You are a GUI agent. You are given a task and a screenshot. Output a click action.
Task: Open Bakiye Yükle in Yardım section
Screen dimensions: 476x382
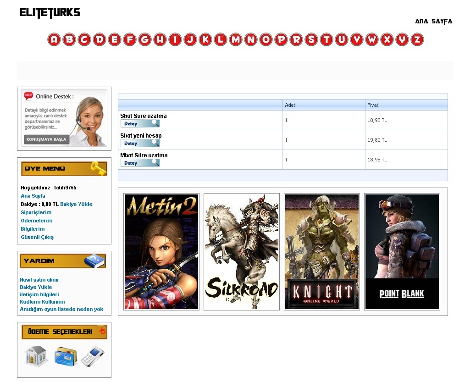pyautogui.click(x=36, y=287)
